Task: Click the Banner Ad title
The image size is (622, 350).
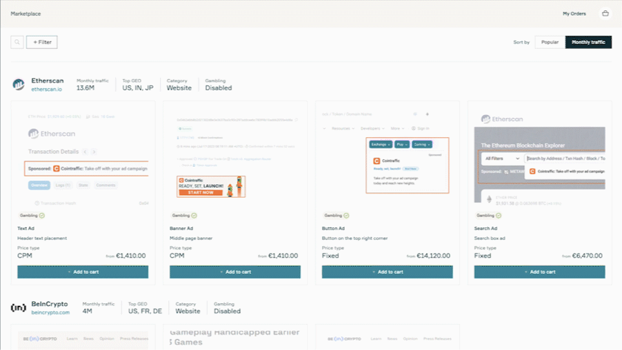Action: click(x=181, y=228)
